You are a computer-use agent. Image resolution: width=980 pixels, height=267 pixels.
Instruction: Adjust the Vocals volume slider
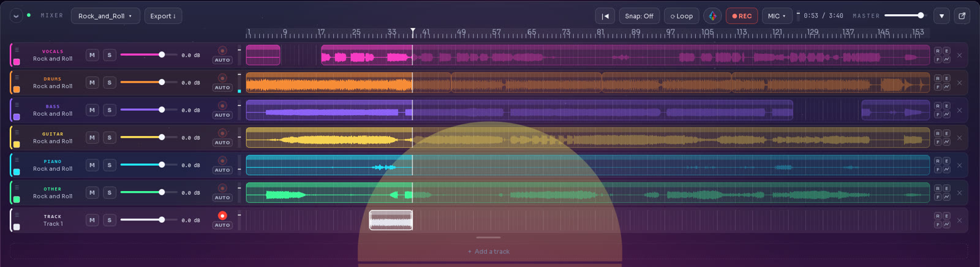(x=149, y=55)
